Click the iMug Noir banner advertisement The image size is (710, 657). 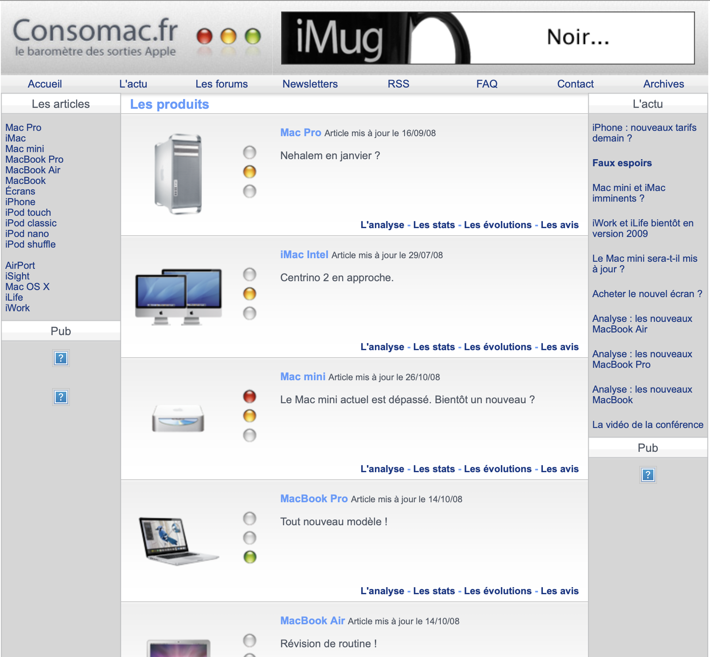point(487,38)
